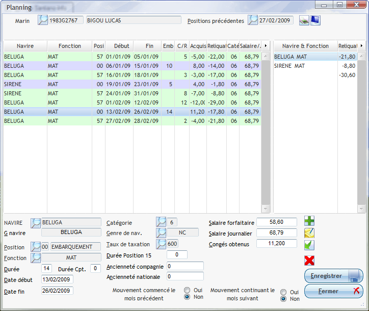The height and width of the screenshot is (311, 369).
Task: Select Non for Mouvement commencé le mois précédent
Action: tap(187, 297)
